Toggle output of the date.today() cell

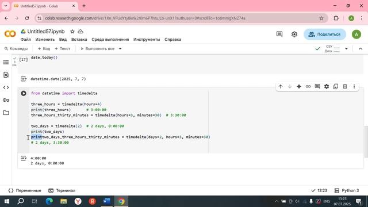click(x=24, y=79)
